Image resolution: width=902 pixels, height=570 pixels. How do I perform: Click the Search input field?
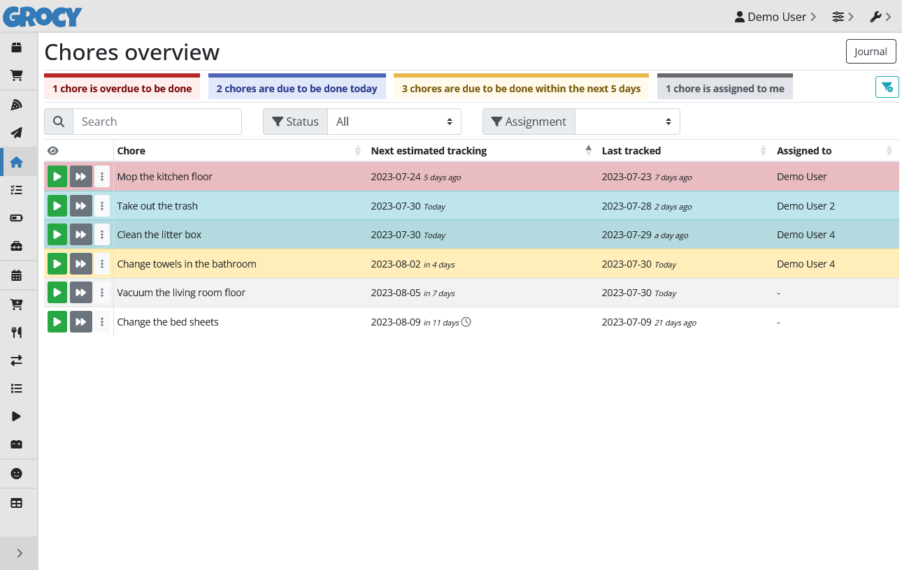157,122
